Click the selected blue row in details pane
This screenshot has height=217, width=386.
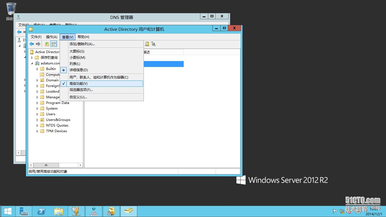click(163, 64)
